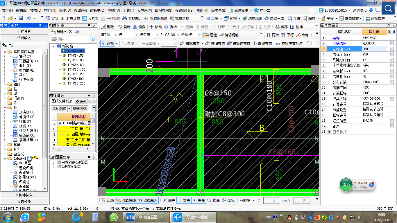Open the 文件(F) menu
397x223 pixels.
(x=8, y=10)
